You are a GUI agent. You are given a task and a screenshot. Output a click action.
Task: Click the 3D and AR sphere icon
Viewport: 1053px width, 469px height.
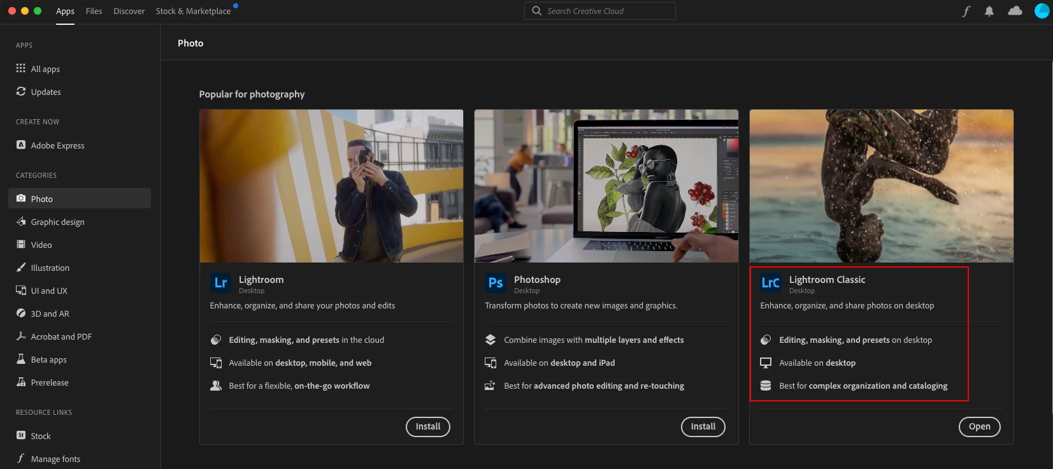[21, 313]
